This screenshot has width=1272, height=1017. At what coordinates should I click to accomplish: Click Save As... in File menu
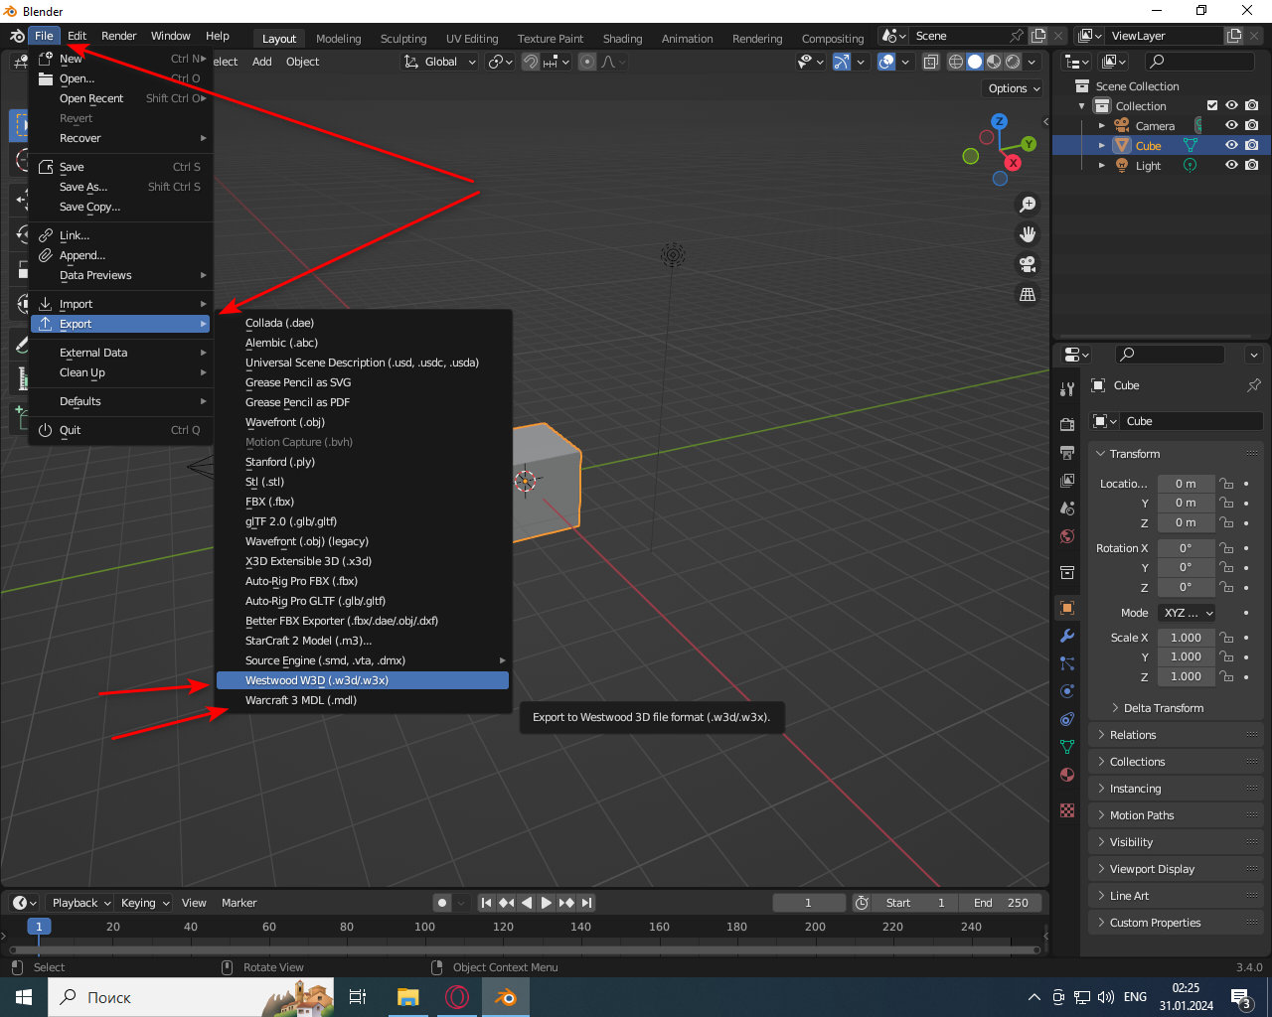[83, 187]
